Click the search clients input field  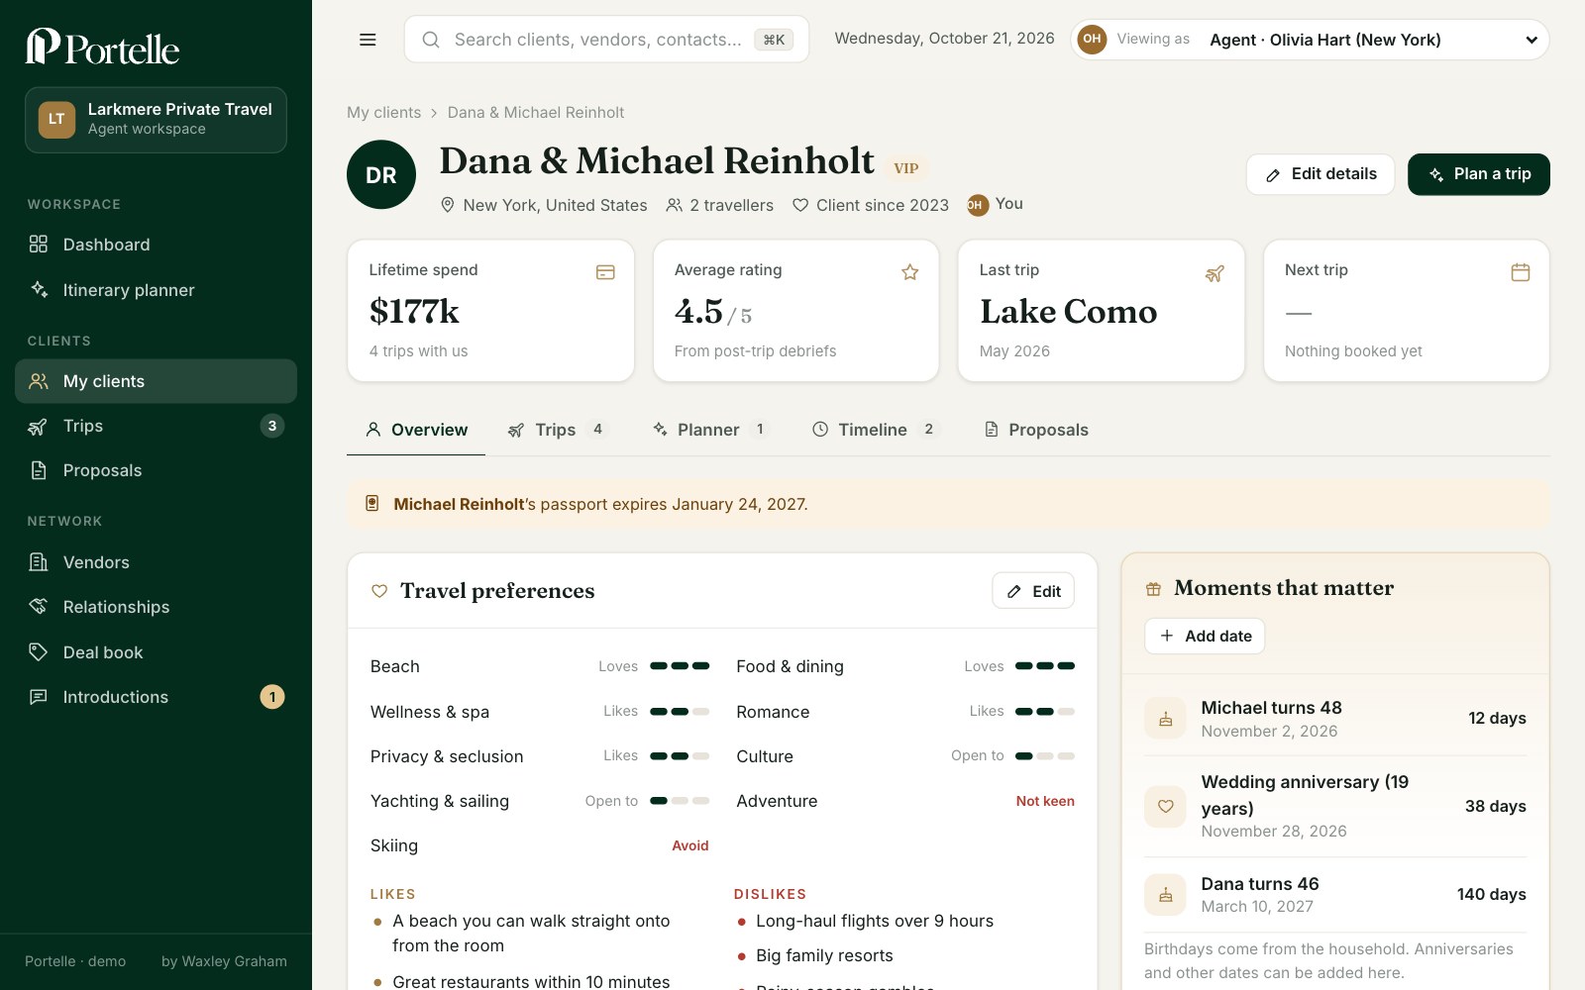point(606,40)
